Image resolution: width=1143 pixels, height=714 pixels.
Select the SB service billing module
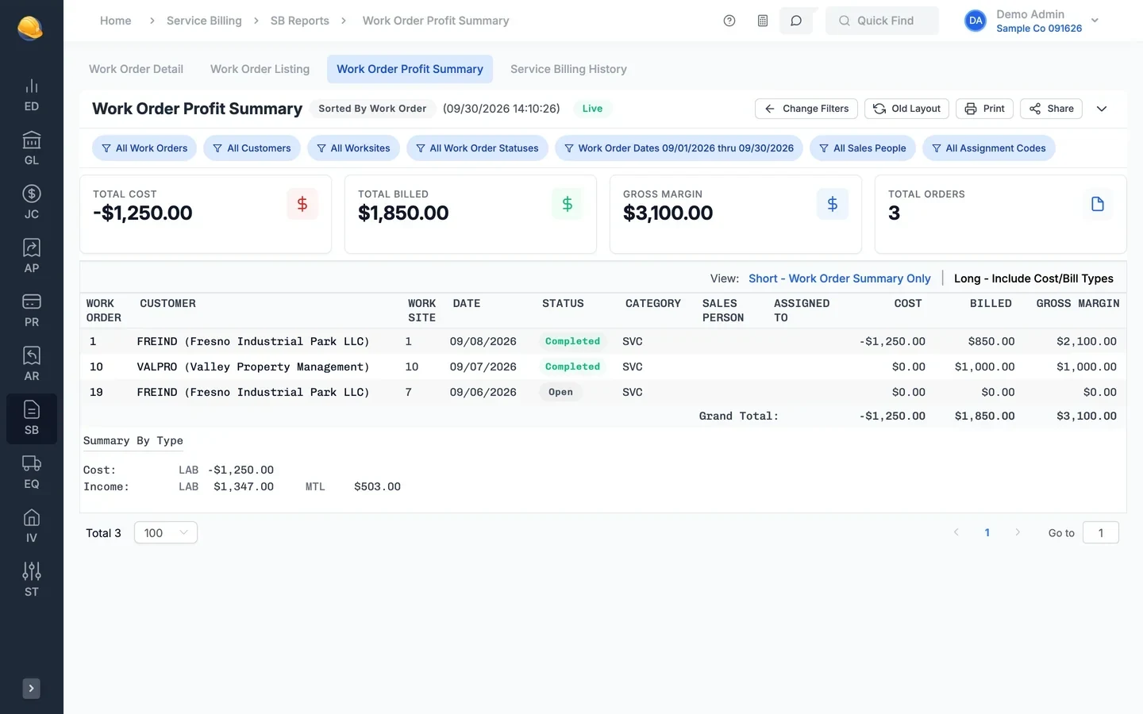(x=32, y=419)
